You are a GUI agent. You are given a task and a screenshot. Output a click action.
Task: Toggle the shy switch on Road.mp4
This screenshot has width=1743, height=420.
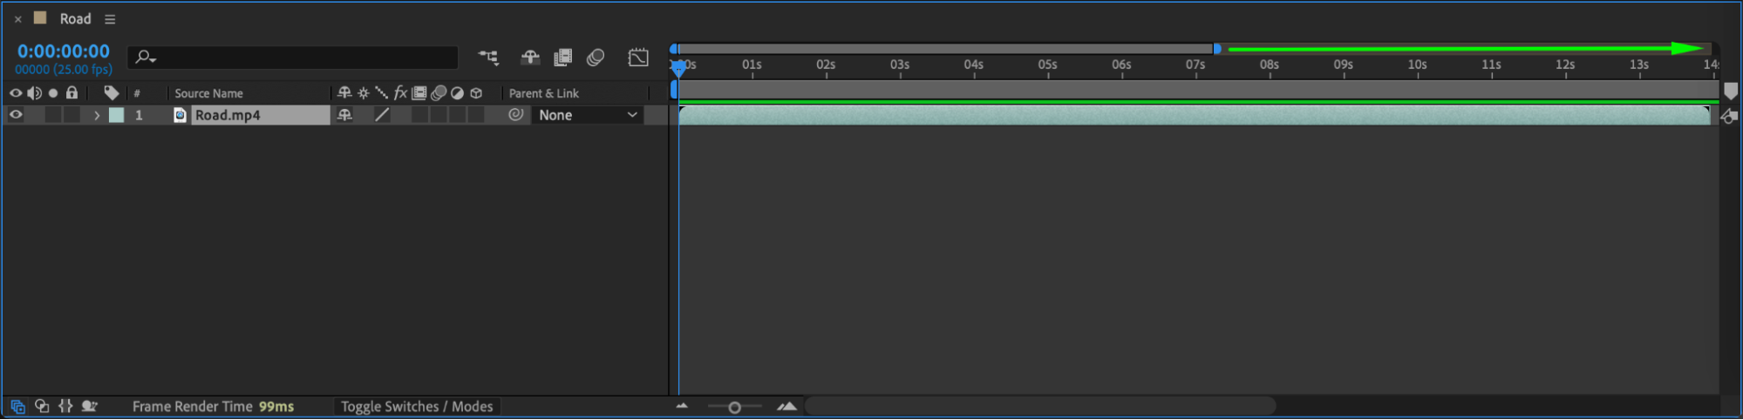344,115
